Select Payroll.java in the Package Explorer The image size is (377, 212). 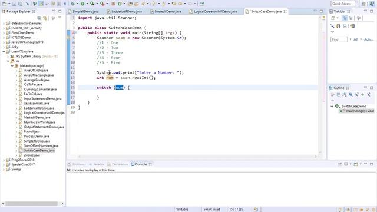pyautogui.click(x=32, y=132)
